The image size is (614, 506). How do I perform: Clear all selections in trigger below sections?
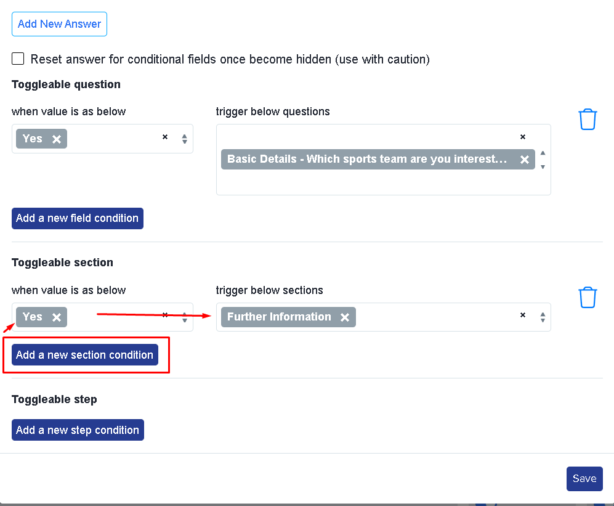point(522,315)
